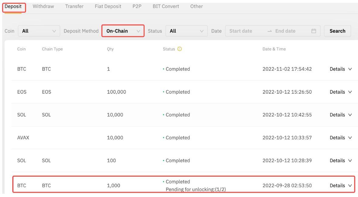Select the BIT Convert tab
Screen dimensions: 358x197
pos(166,6)
